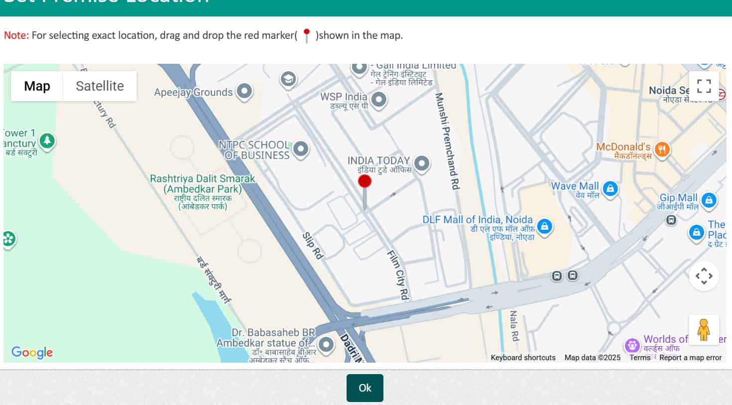Click the Munshi Premchand Rd label
732x405 pixels.
(447, 141)
